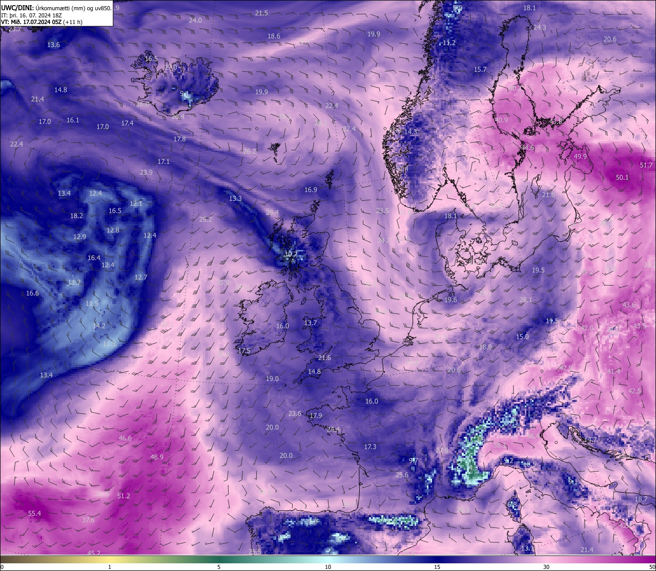The height and width of the screenshot is (571, 656).
Task: Click the map value '12.7'
Action: click(x=141, y=277)
